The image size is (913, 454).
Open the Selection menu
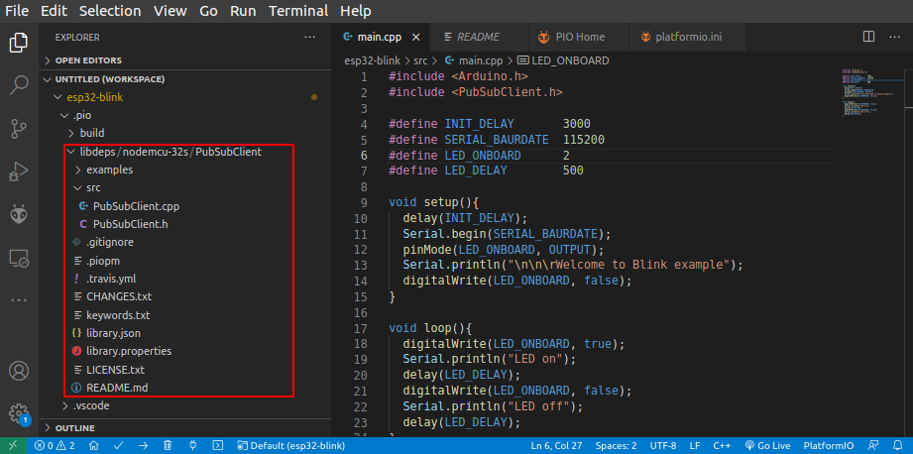[110, 11]
